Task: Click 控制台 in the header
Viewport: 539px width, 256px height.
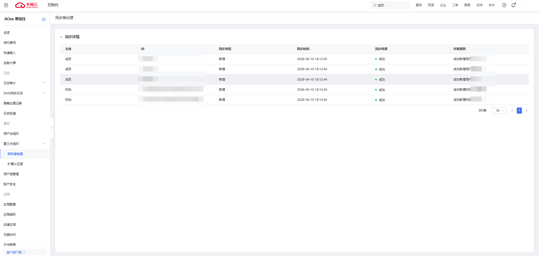Action: pyautogui.click(x=53, y=5)
